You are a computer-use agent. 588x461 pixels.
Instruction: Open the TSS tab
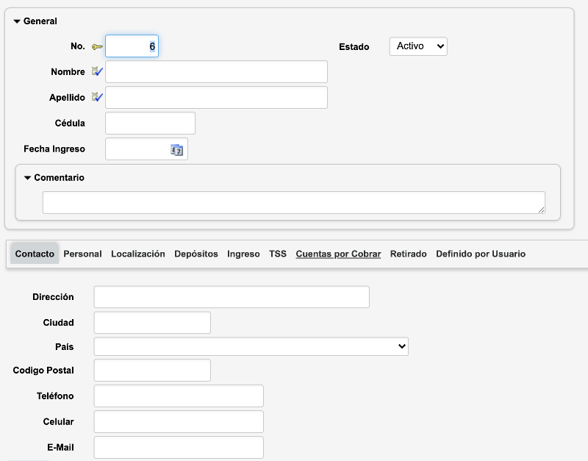(x=278, y=254)
